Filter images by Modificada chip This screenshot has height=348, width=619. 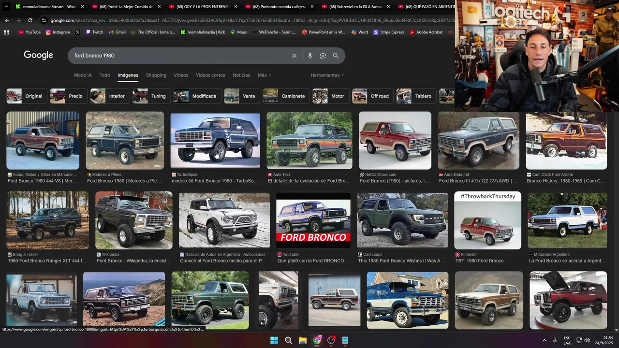197,96
